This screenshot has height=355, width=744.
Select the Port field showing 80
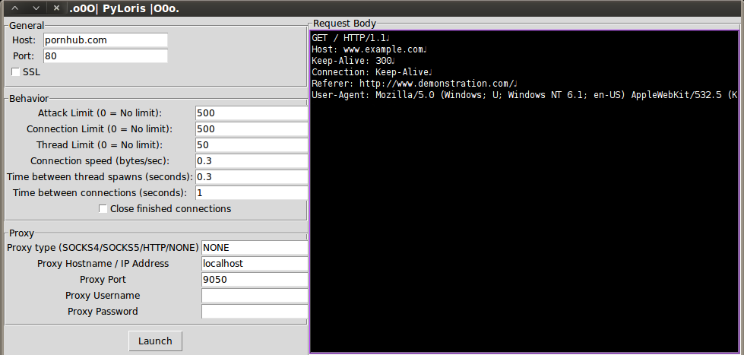(104, 56)
